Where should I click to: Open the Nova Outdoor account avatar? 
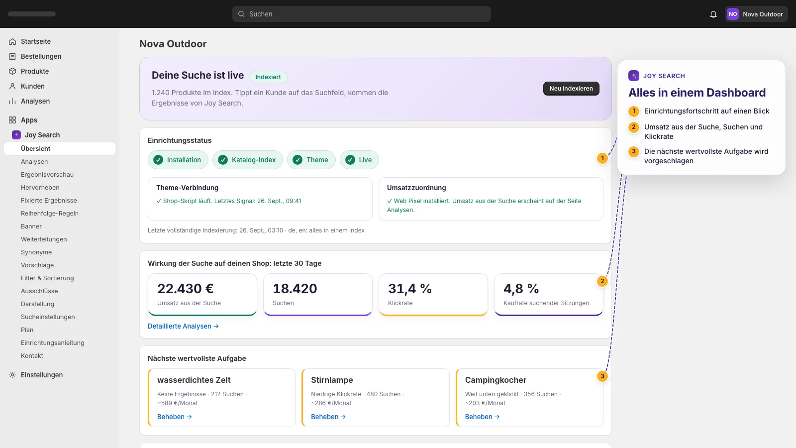coord(733,14)
